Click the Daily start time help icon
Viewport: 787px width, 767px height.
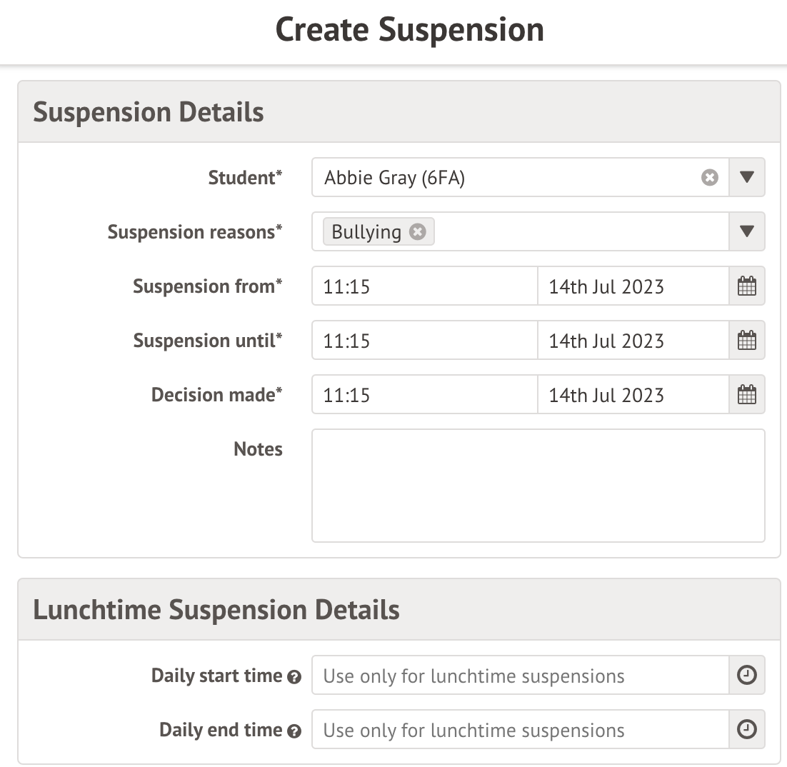pos(294,676)
